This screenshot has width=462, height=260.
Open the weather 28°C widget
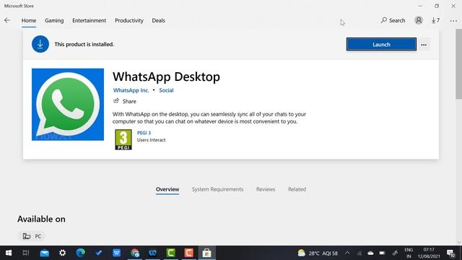pyautogui.click(x=318, y=253)
